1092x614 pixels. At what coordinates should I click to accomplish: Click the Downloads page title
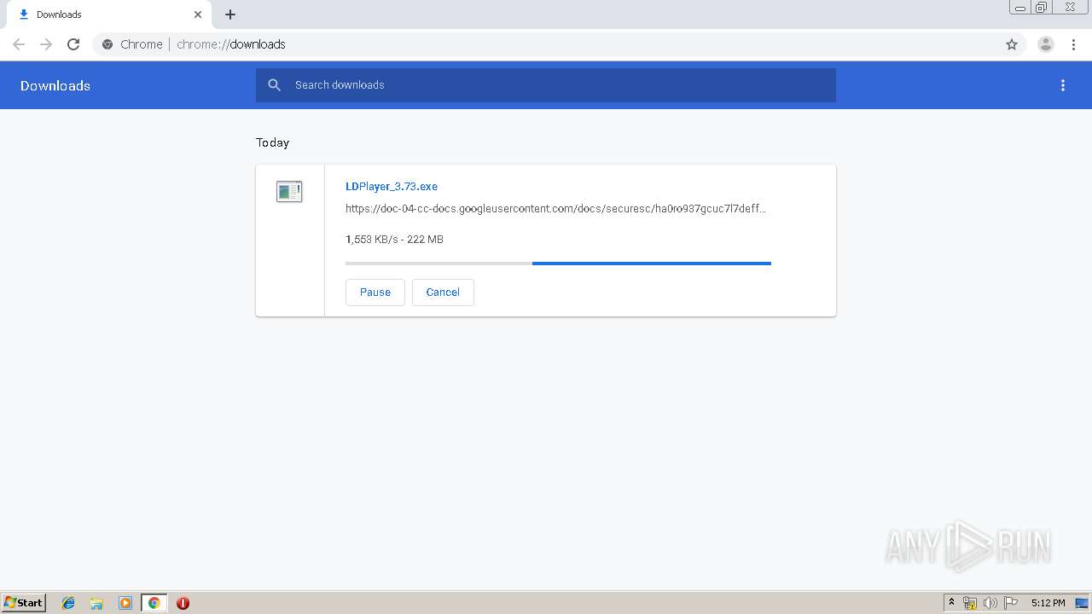click(55, 85)
